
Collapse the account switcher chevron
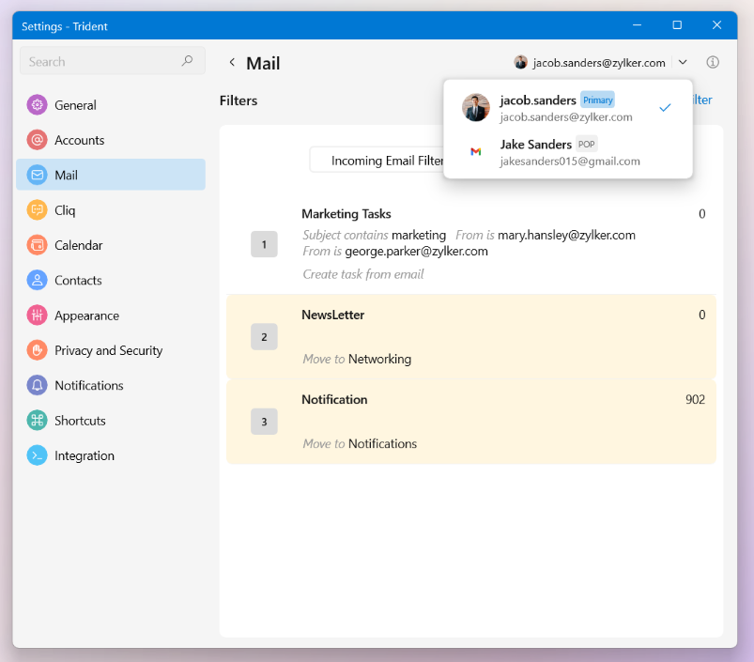tap(683, 63)
